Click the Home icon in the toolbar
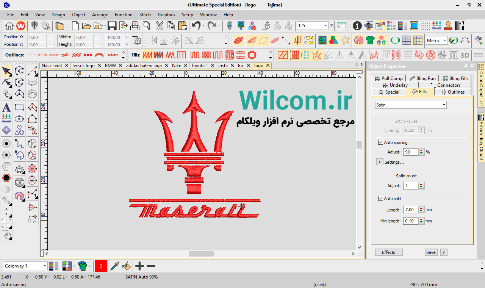 pos(9,26)
